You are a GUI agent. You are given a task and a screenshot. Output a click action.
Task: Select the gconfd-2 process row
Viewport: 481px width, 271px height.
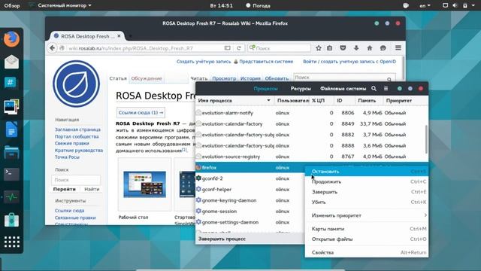[250, 178]
